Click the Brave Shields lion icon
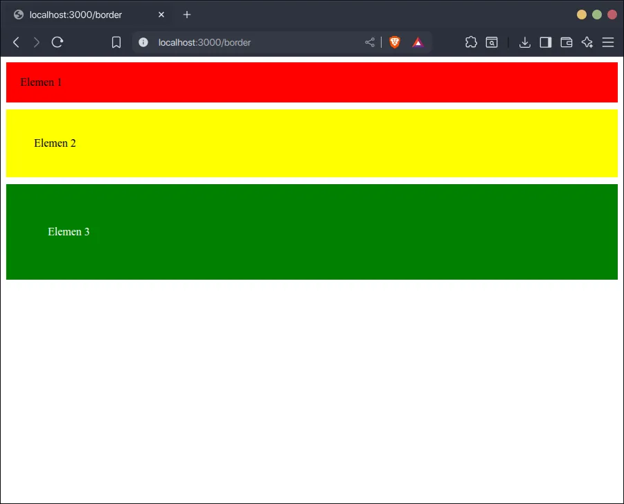Image resolution: width=624 pixels, height=504 pixels. [x=395, y=42]
